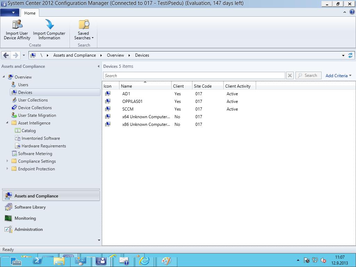Image resolution: width=356 pixels, height=267 pixels.
Task: Refresh the Devices view
Action: pos(350,55)
